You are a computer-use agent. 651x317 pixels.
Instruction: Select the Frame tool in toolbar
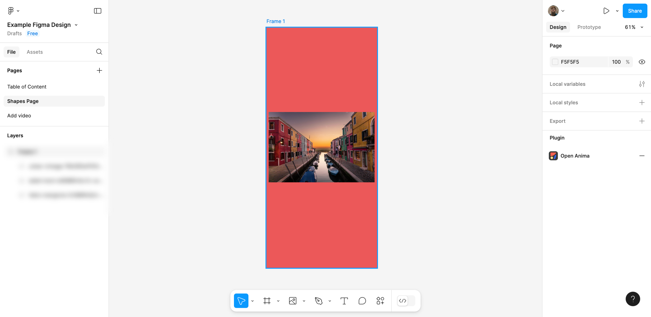point(267,301)
